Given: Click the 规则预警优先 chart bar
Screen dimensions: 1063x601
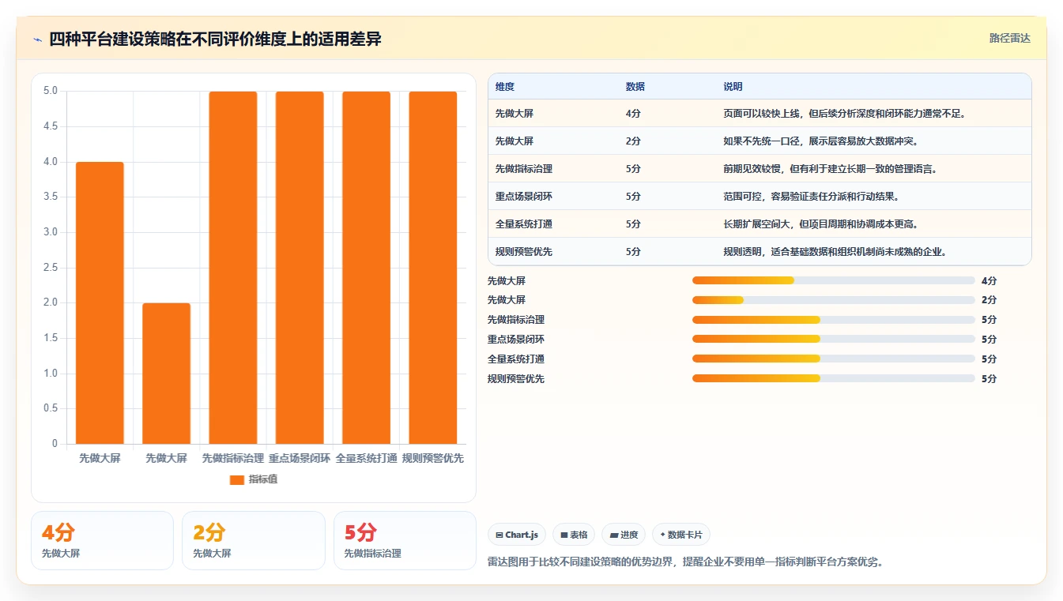Looking at the screenshot, I should (x=433, y=268).
